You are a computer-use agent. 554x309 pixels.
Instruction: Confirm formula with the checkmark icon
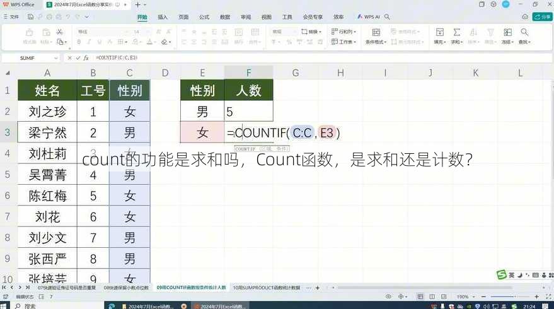(78, 57)
